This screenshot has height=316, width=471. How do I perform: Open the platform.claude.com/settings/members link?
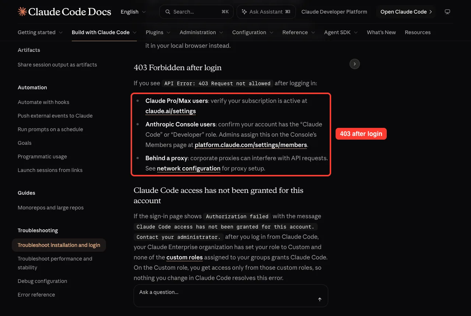tap(251, 145)
